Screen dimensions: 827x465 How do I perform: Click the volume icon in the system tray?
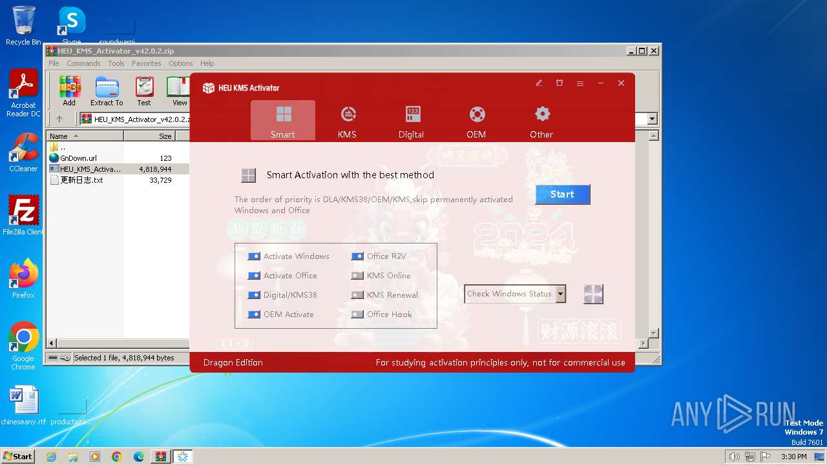[734, 457]
